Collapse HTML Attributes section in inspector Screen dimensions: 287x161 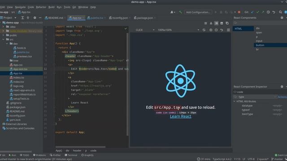pyautogui.click(x=235, y=102)
